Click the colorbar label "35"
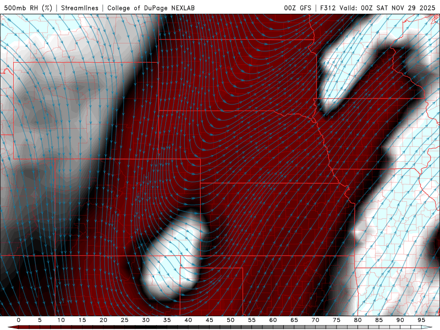Screen dimensions: 440x330 coord(167,320)
